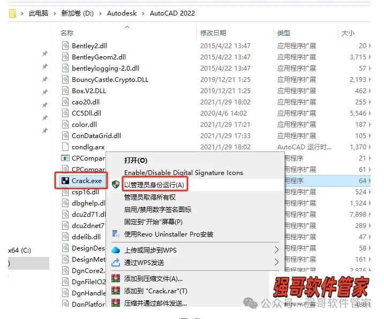Click the folder icon in the address bar
Image resolution: width=384 pixels, height=319 pixels.
(x=12, y=13)
